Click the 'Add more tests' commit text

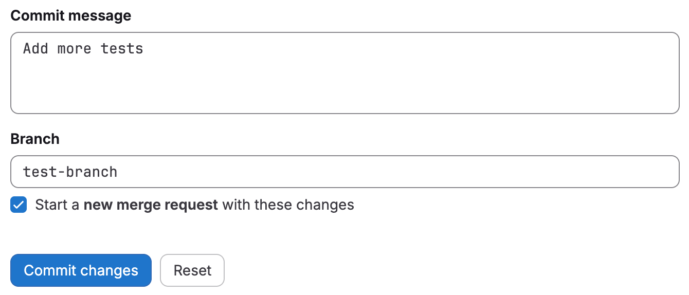83,49
